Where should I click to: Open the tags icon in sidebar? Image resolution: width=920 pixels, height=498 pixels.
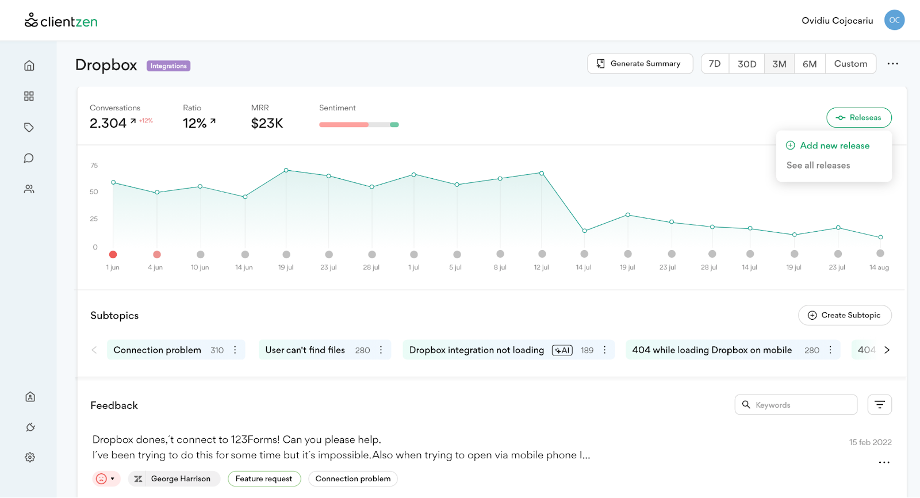(x=29, y=127)
